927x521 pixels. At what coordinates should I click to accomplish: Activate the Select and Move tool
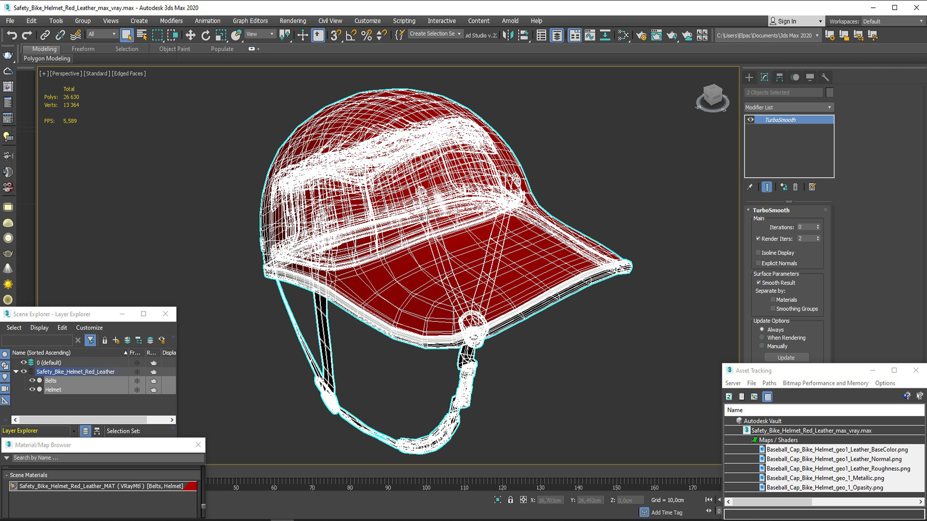190,35
